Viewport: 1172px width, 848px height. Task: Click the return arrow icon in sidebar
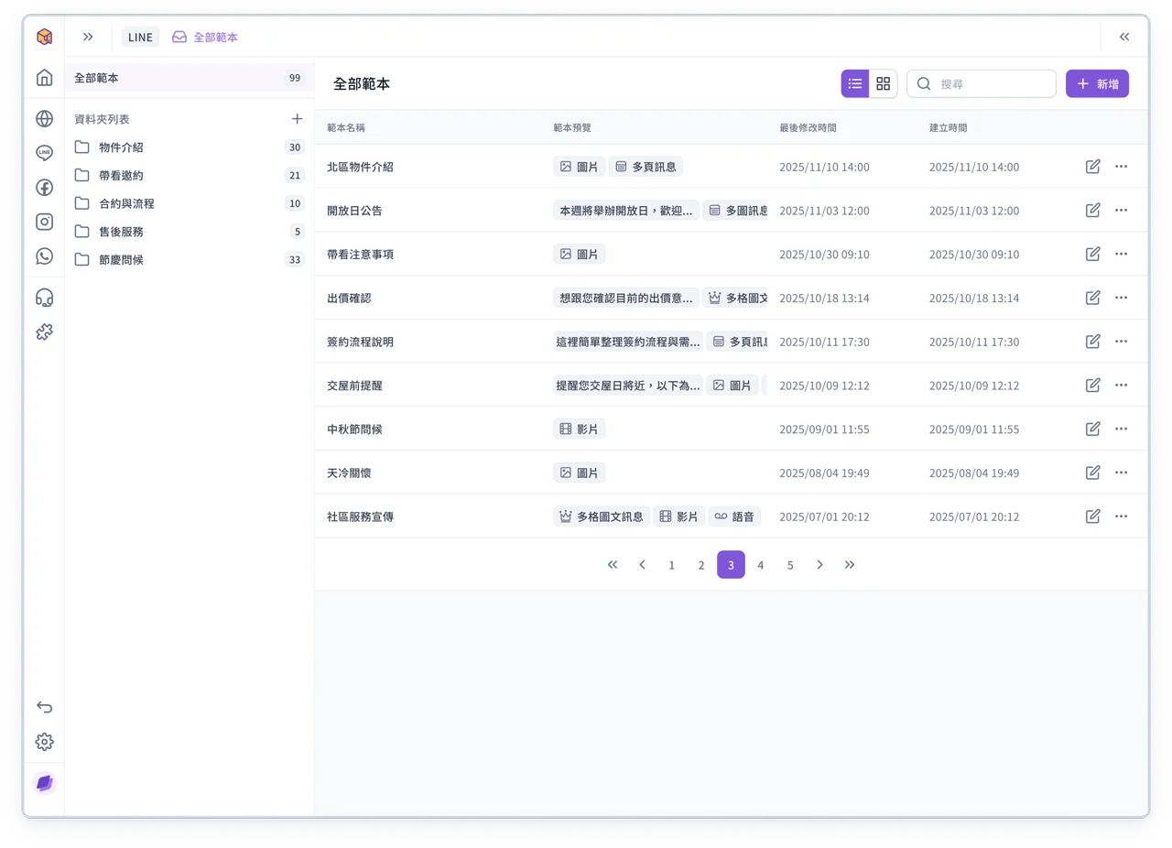(44, 707)
